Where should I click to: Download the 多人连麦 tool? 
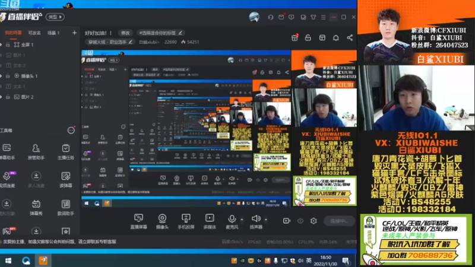(x=36, y=180)
